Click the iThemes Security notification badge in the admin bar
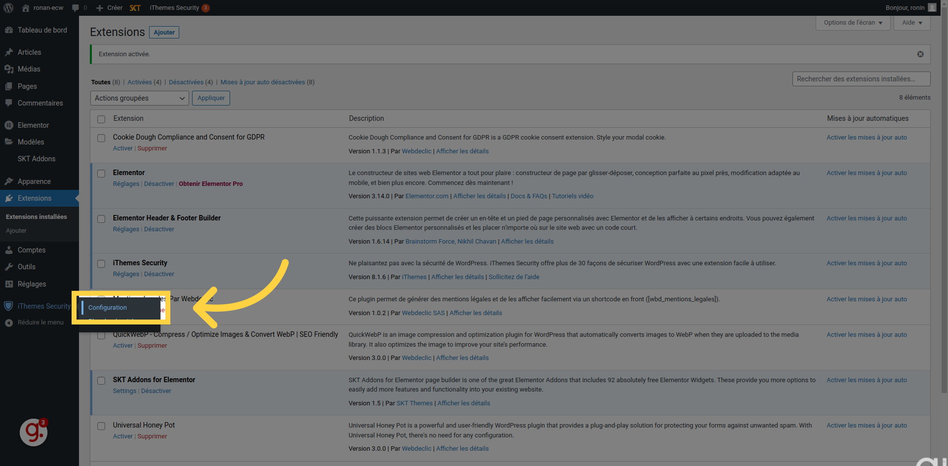This screenshot has height=466, width=948. coord(206,8)
